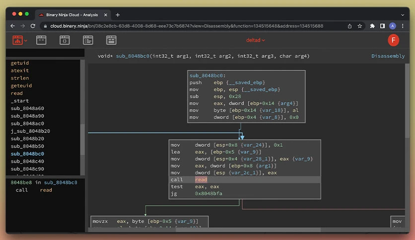Select j_sub_8048b20 in the function list
The height and width of the screenshot is (240, 415).
tap(30, 131)
